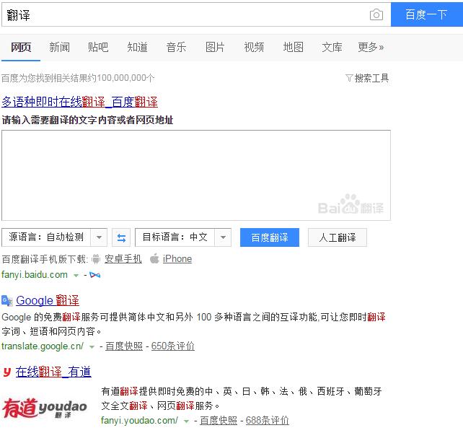Click fanyi.youdao.com/ URL text
Screen dimensions: 463x446
139,420
